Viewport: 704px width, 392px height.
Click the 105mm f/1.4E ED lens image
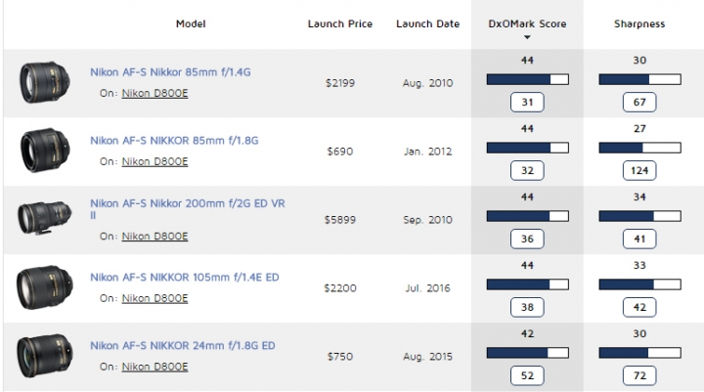pos(40,287)
